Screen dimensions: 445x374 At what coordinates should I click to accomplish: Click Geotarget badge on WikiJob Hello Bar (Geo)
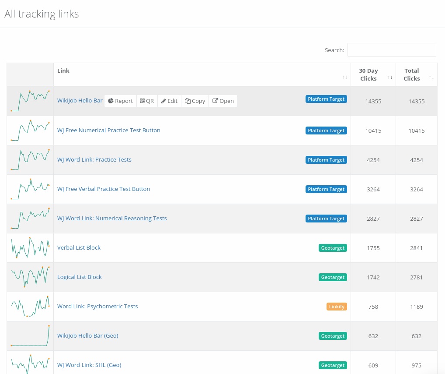pyautogui.click(x=333, y=336)
